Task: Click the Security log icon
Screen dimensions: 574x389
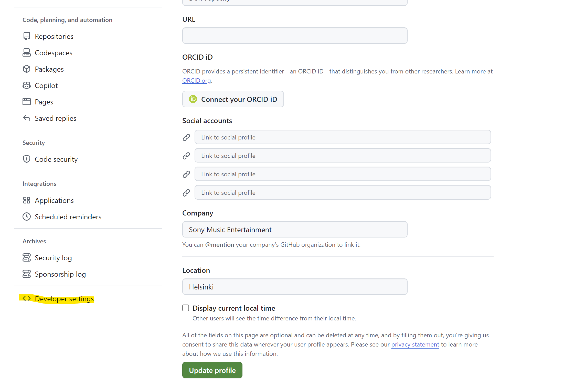Action: pos(27,257)
